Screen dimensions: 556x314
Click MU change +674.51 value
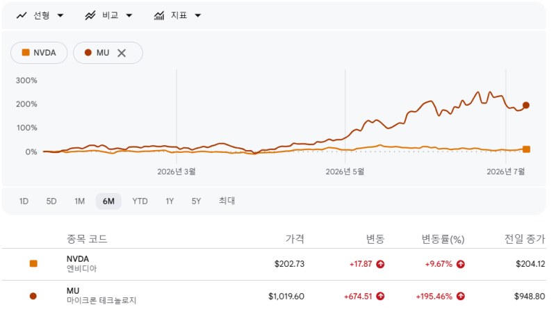pos(358,296)
